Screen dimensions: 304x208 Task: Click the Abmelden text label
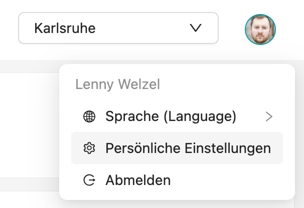pyautogui.click(x=138, y=180)
